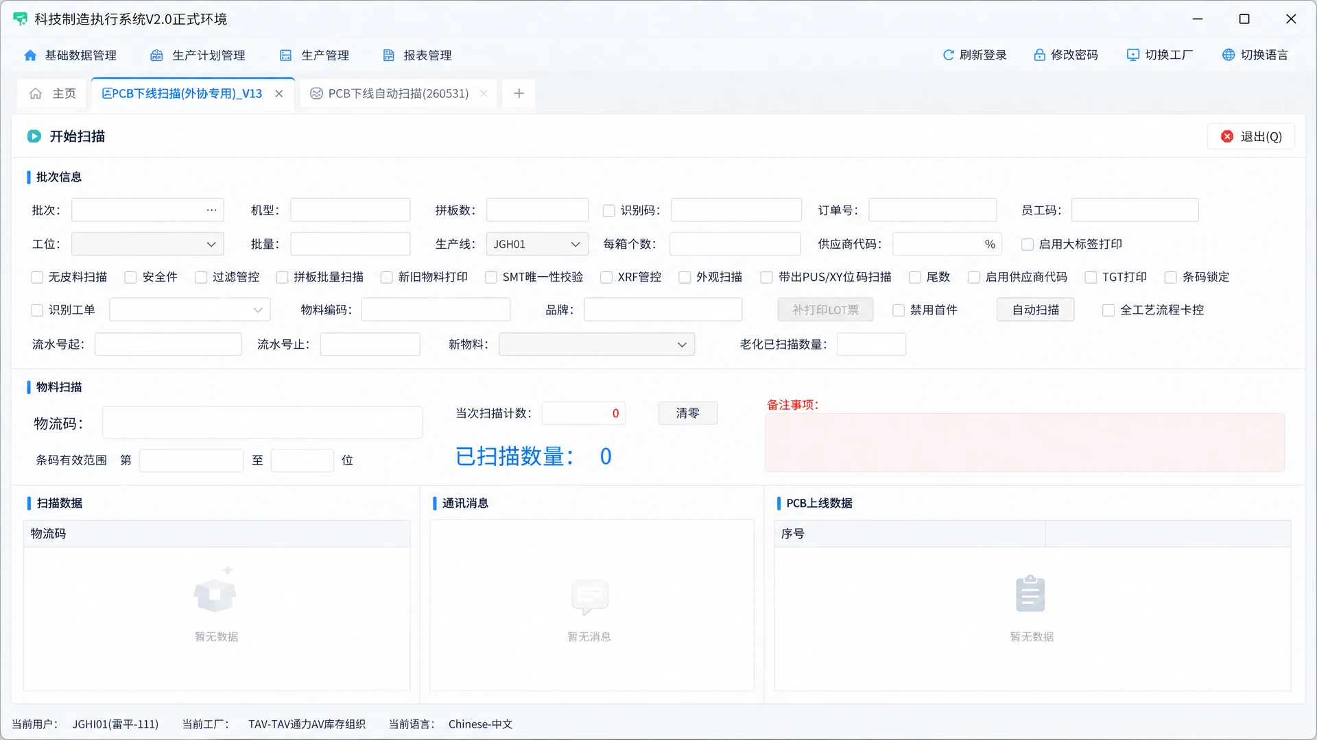Click the 报表管理 document icon
Viewport: 1317px width, 740px height.
(388, 56)
